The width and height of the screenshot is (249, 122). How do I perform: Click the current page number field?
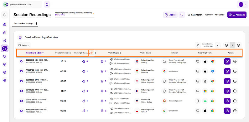click(232, 45)
